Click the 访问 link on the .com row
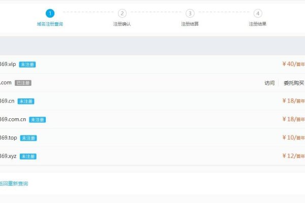This screenshot has height=203, width=305. tap(269, 83)
